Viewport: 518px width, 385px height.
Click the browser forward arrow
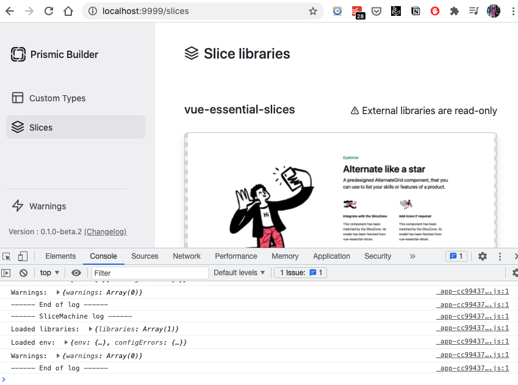(29, 11)
